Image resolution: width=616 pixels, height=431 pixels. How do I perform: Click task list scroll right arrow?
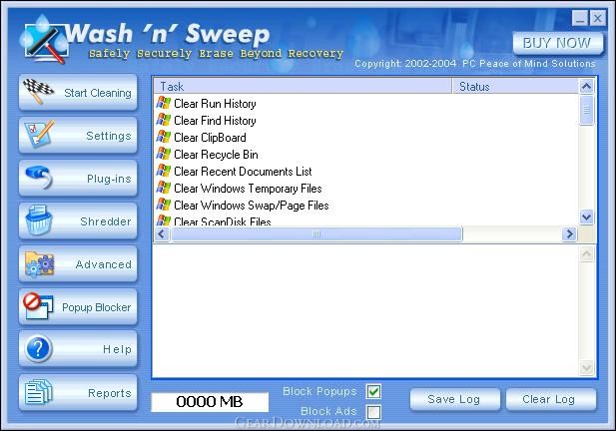569,233
